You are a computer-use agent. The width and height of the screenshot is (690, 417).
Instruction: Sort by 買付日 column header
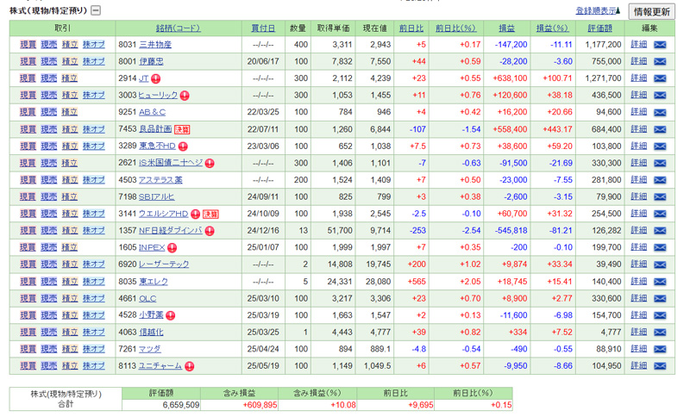263,28
